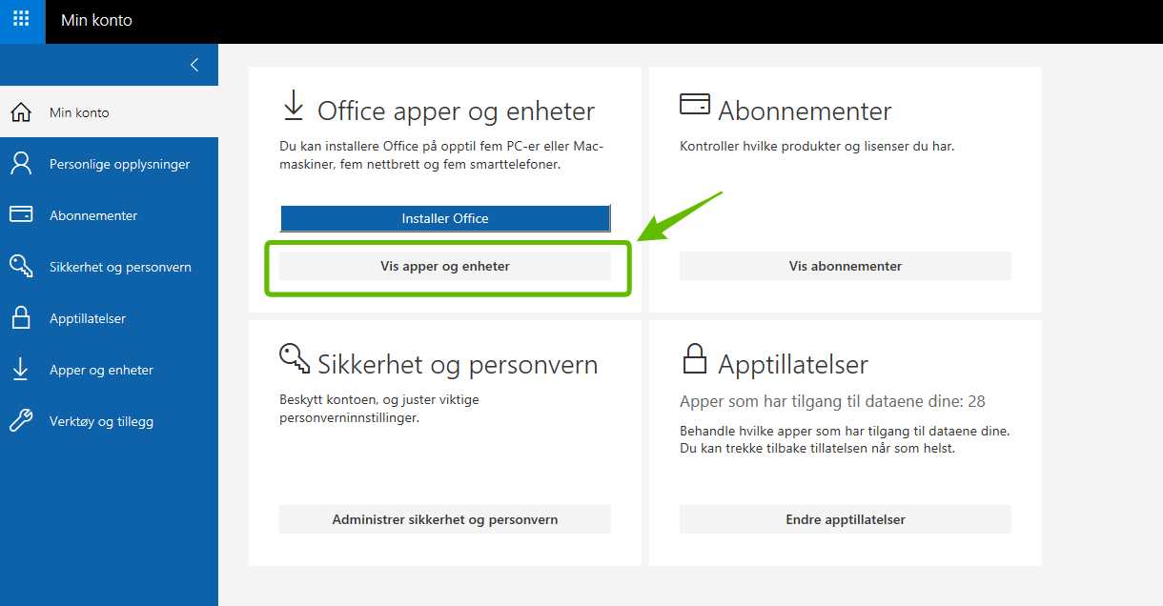Click the Sikkerhet og personvern tile heading
1163x606 pixels.
(x=458, y=365)
